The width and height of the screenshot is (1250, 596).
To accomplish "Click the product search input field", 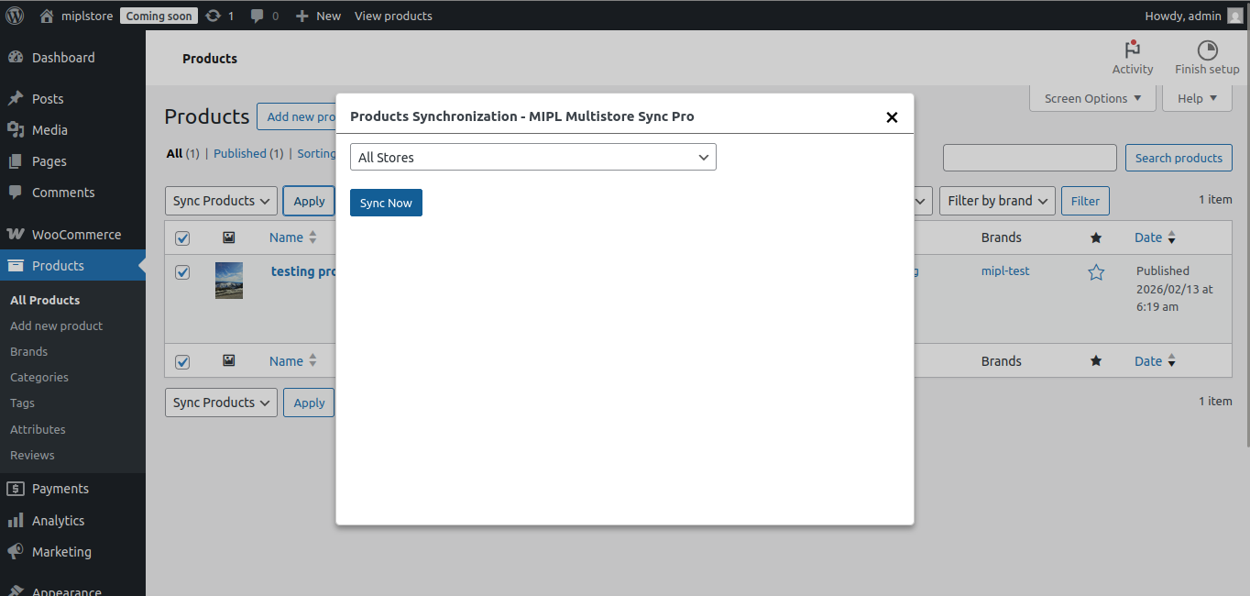I will [x=1029, y=158].
